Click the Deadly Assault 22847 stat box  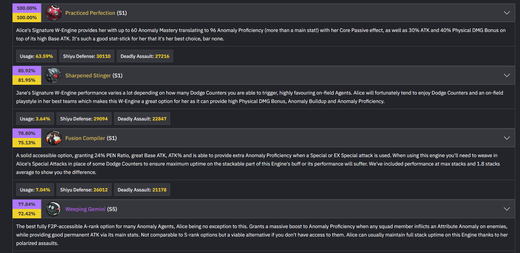click(x=142, y=119)
